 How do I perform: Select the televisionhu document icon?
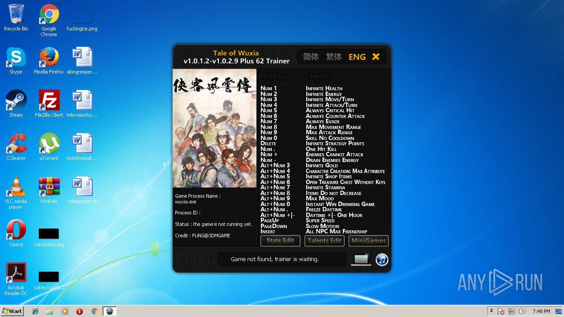[82, 104]
